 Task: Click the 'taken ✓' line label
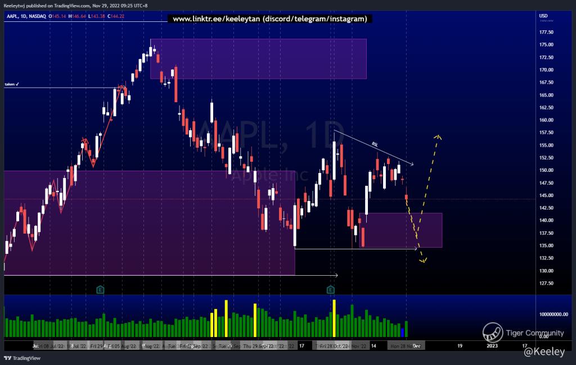(12, 84)
